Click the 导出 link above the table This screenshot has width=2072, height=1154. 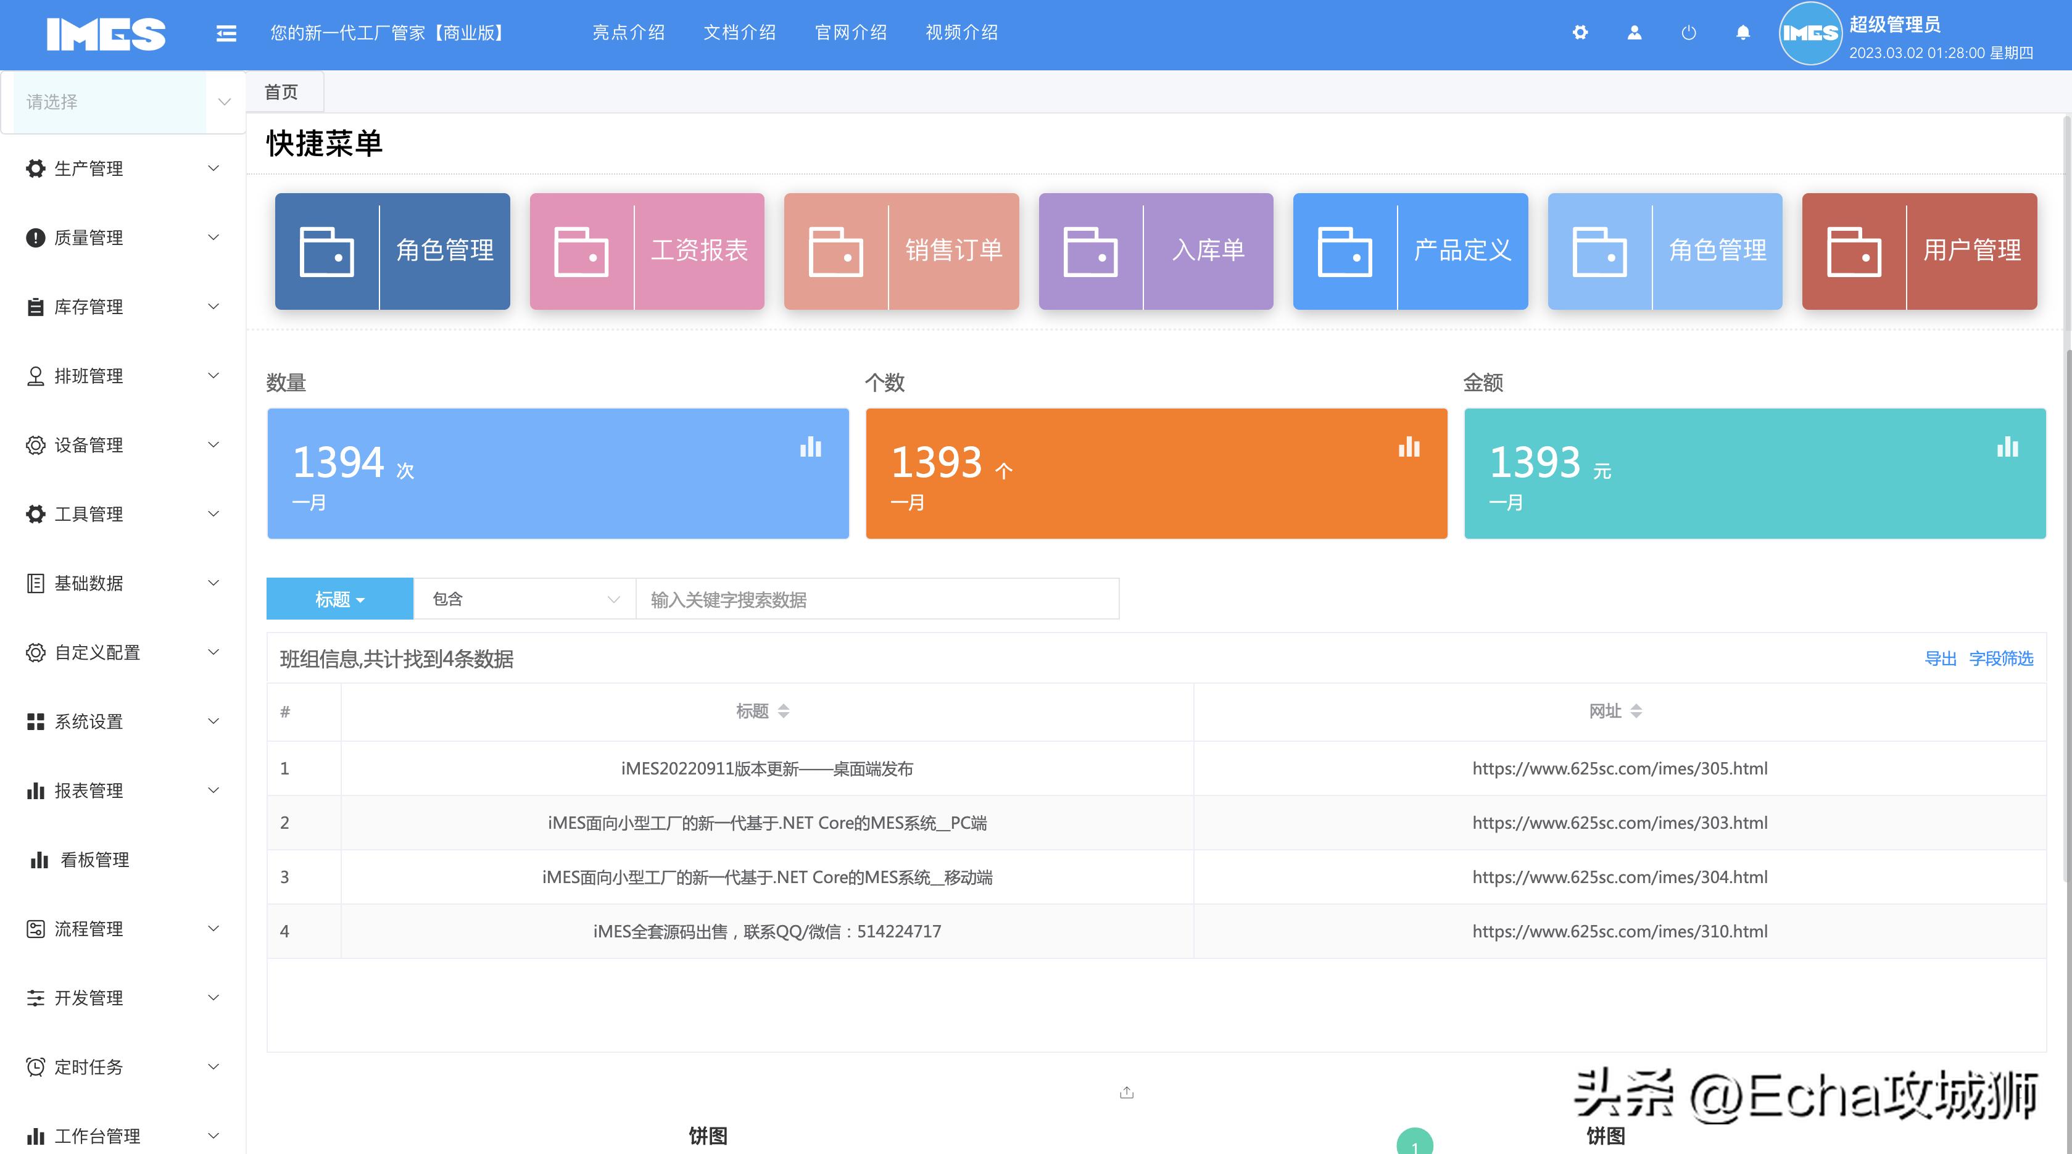1942,658
